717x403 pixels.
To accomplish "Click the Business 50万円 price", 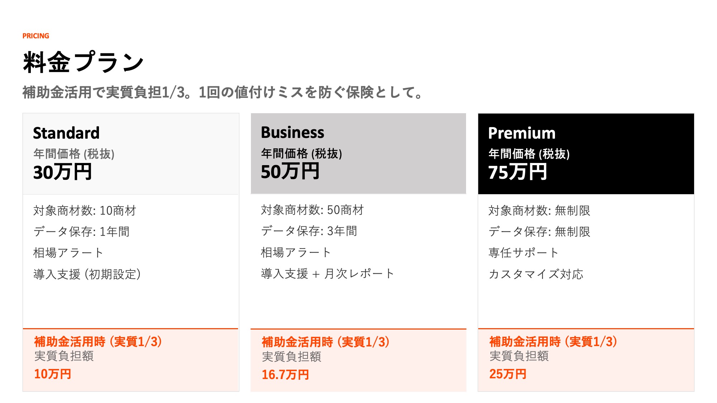I will point(290,171).
